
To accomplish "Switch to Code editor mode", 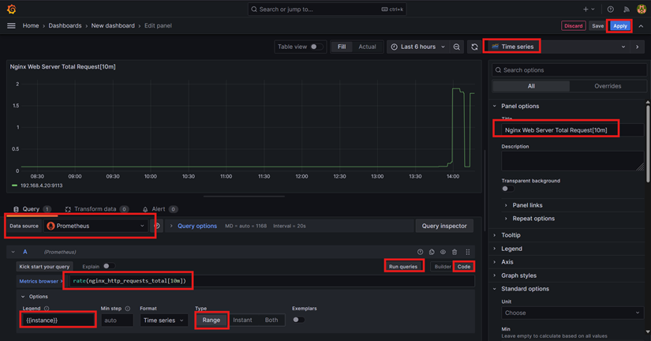I will pyautogui.click(x=464, y=267).
